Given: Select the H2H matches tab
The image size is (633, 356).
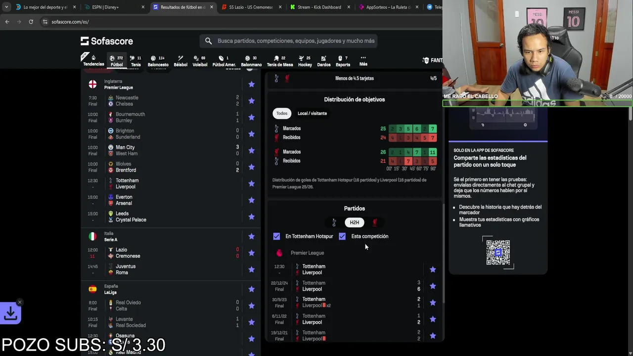Looking at the screenshot, I should point(355,222).
